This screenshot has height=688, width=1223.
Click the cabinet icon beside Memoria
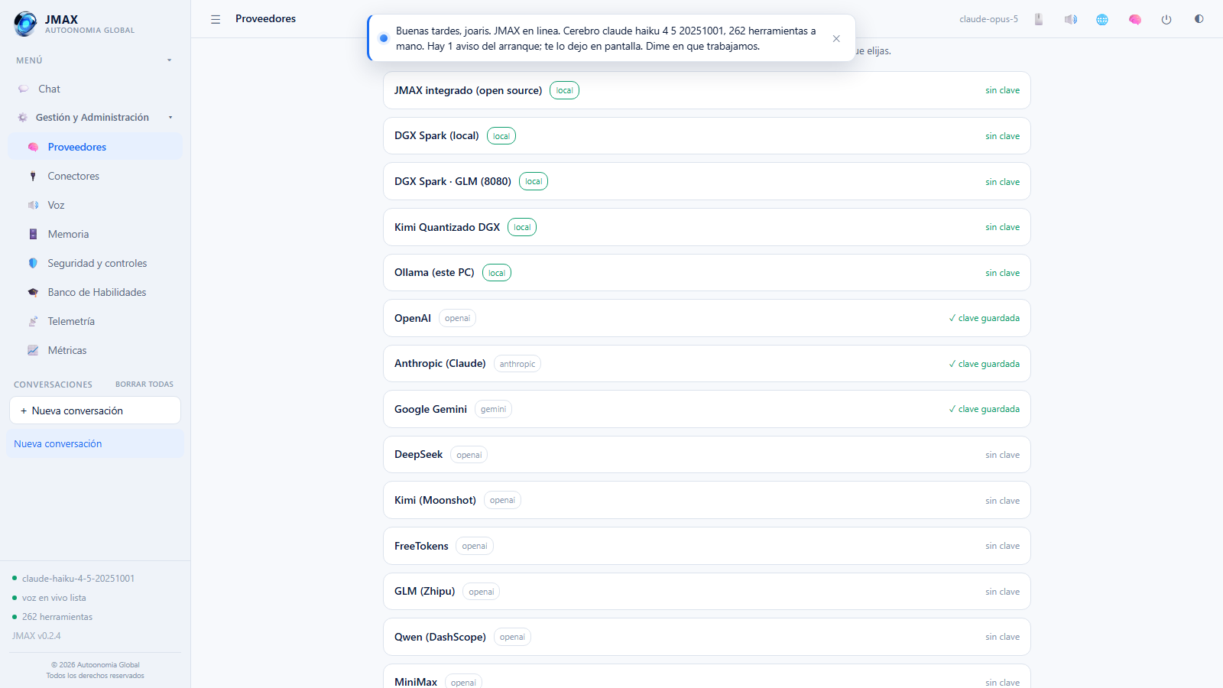point(33,234)
